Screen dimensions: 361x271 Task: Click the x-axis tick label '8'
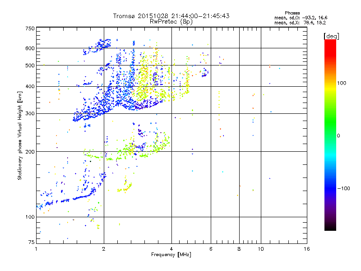pyautogui.click(x=239, y=249)
